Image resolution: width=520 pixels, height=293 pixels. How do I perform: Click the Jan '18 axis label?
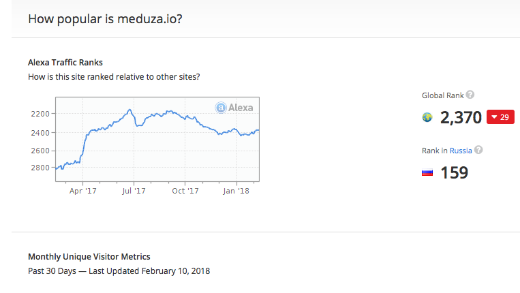(236, 191)
